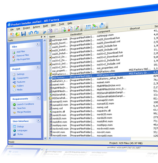This screenshot has width=158, height=163.
Task: Collapse the Project task group
Action: [38, 67]
